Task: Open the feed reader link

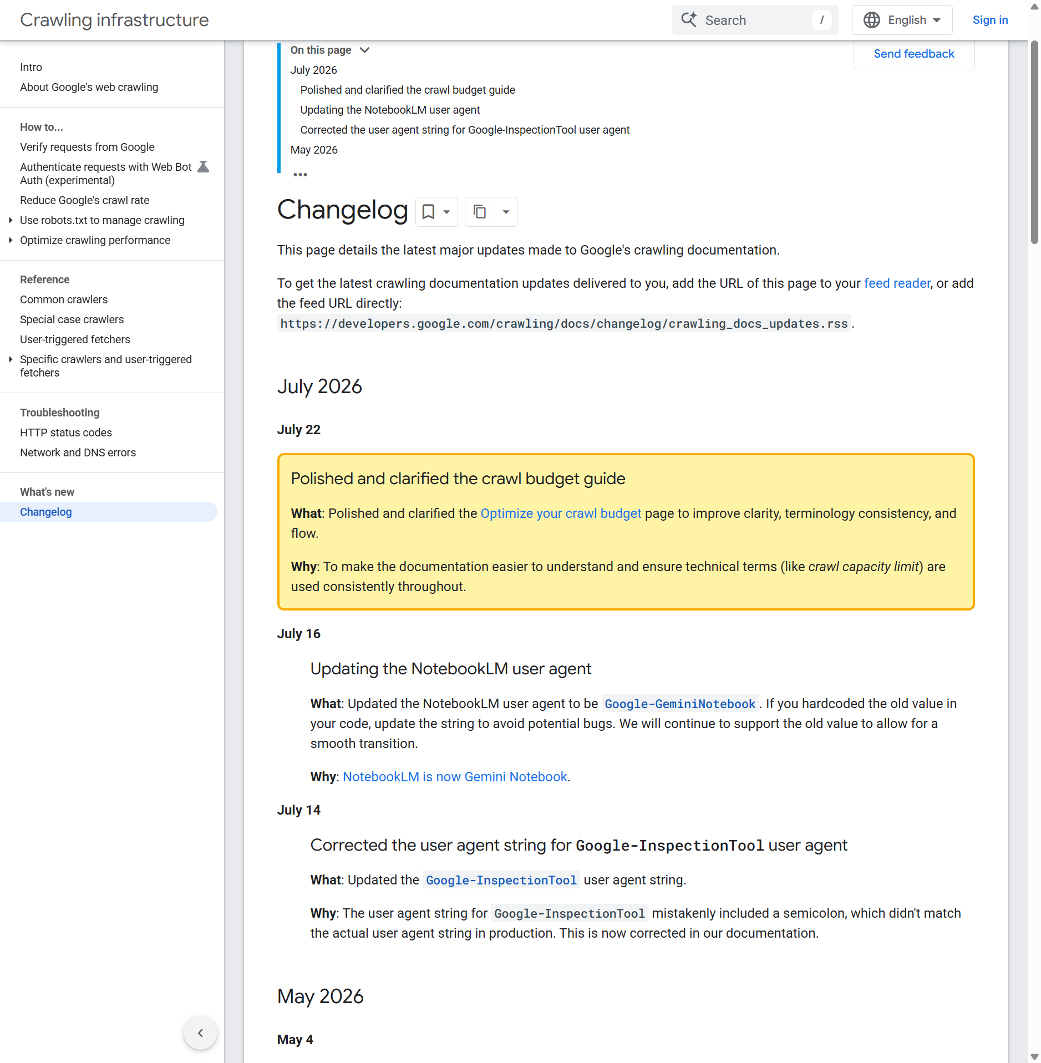Action: [x=897, y=283]
